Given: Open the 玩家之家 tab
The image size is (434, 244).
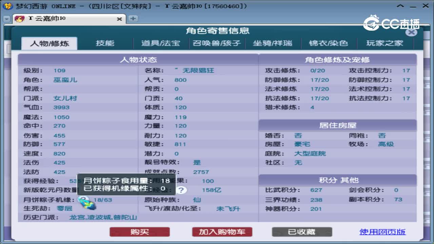Looking at the screenshot, I should coord(385,43).
